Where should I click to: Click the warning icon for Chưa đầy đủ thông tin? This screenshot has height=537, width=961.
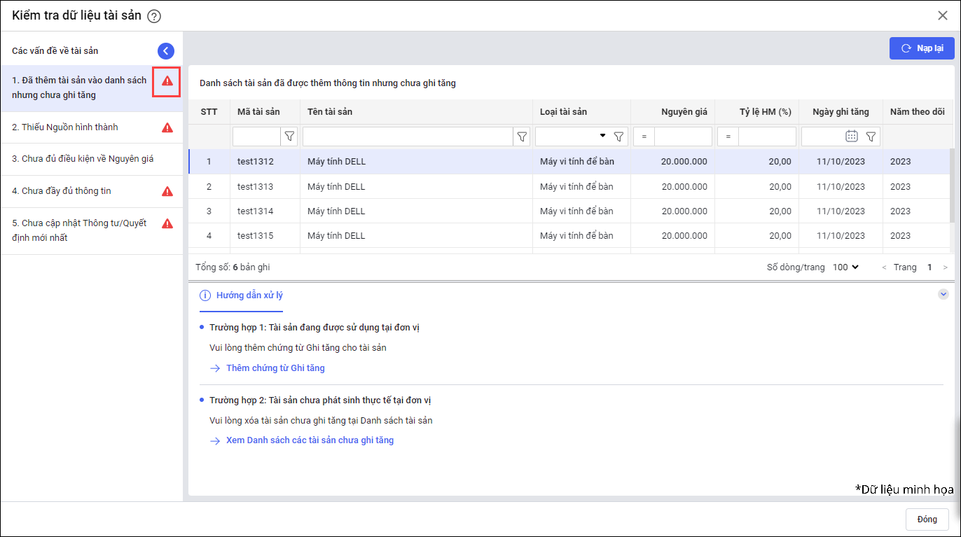tap(167, 191)
